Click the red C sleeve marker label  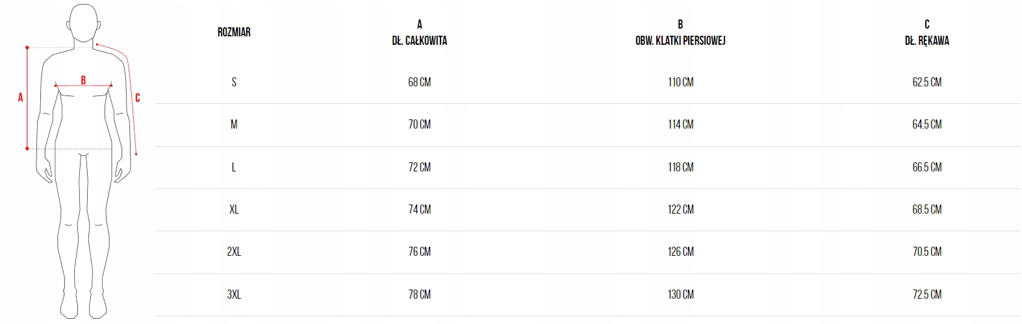138,98
